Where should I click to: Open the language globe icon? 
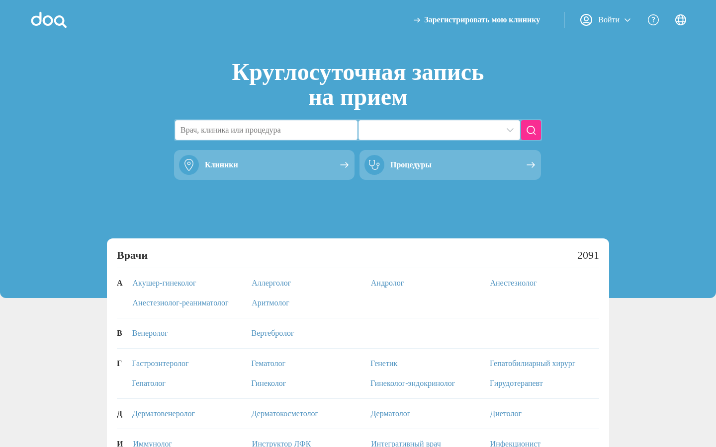click(681, 20)
